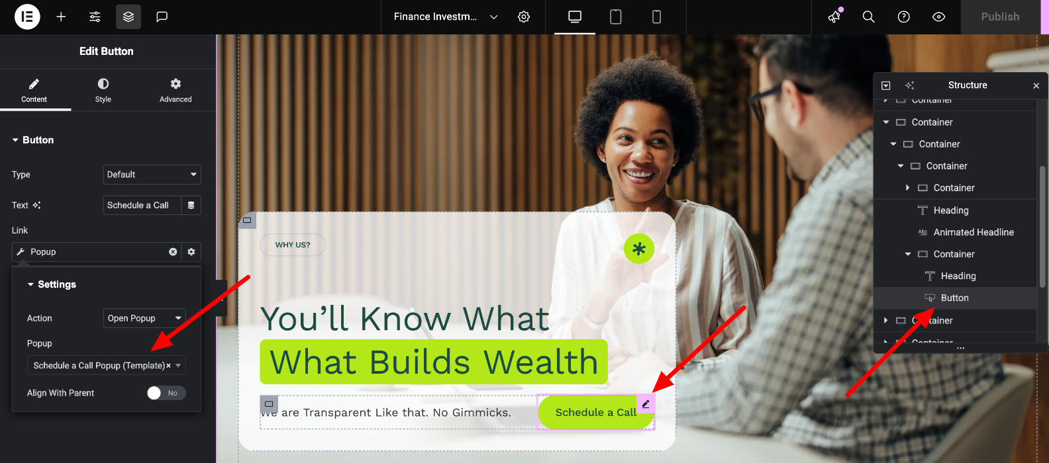Open the Action dropdown
Viewport: 1049px width, 463px height.
tap(144, 318)
